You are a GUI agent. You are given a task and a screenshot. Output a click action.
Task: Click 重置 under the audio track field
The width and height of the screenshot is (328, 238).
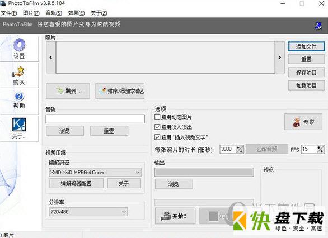pyautogui.click(x=109, y=131)
